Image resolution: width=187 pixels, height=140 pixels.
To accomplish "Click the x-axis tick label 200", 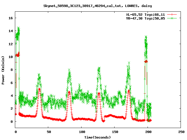I will pos(148,132).
